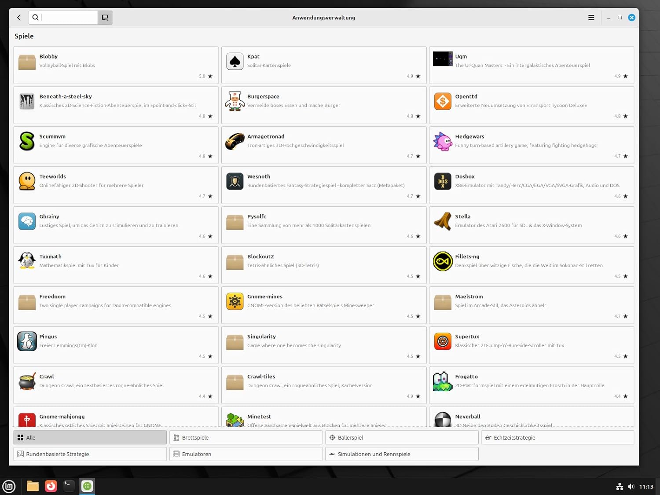The width and height of the screenshot is (660, 495).
Task: Click the Pingus penguin icon
Action: click(27, 341)
